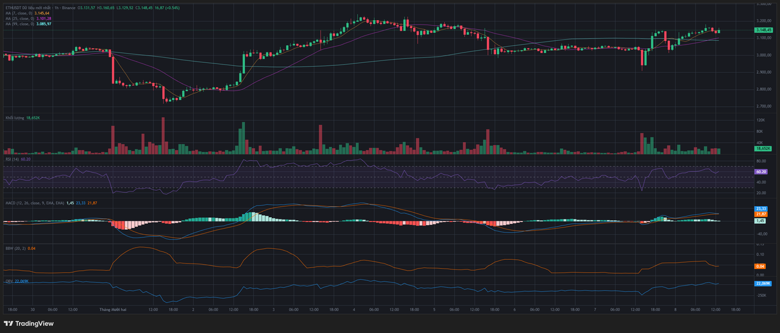This screenshot has height=333, width=780.
Task: Click the change value 16,87 (+0.54%)
Action: 167,8
